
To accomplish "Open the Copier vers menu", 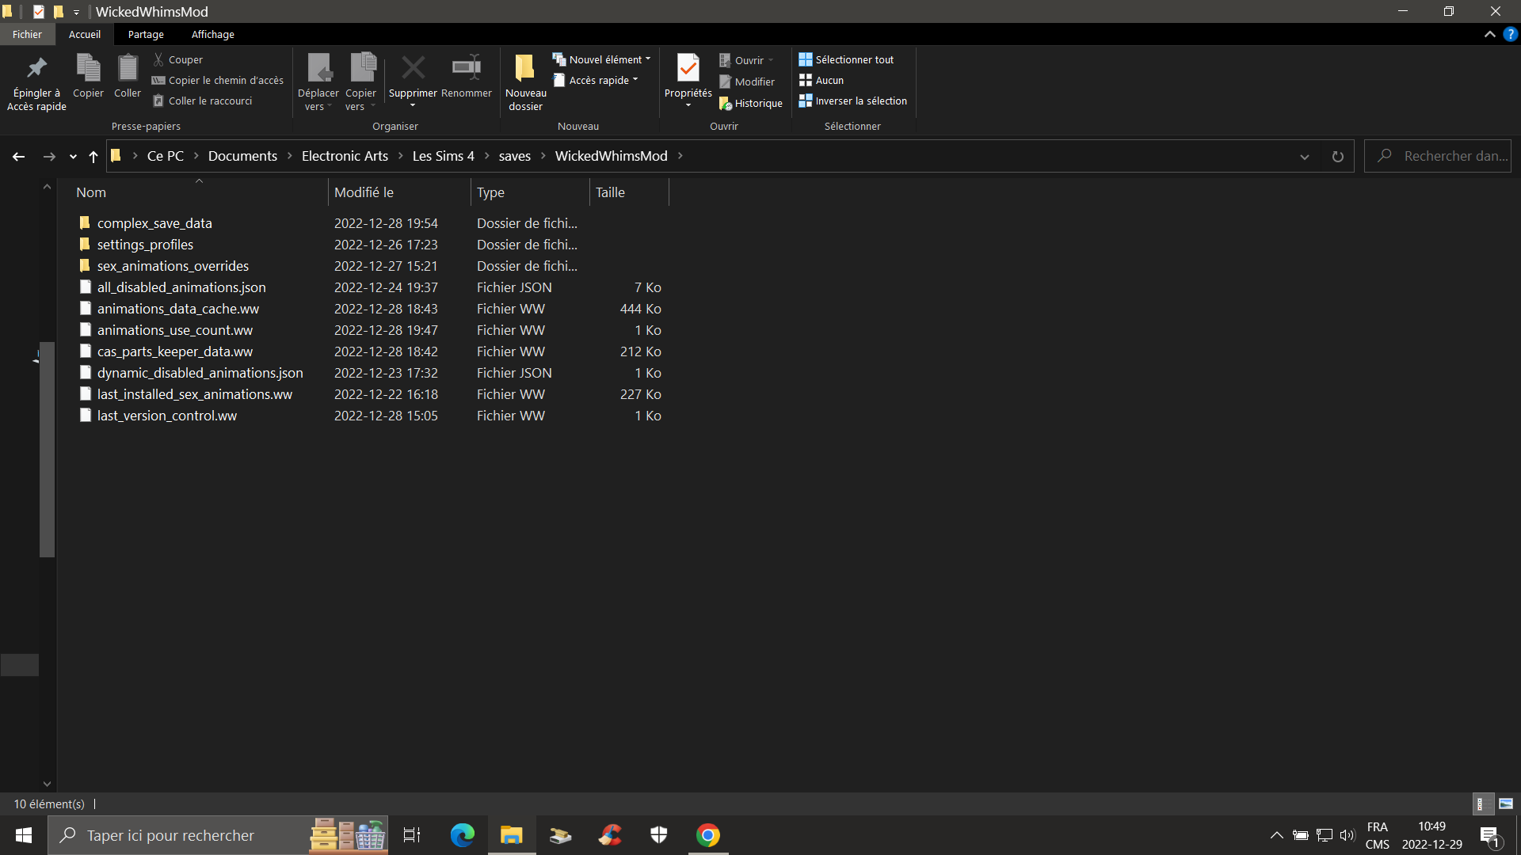I will pyautogui.click(x=361, y=82).
